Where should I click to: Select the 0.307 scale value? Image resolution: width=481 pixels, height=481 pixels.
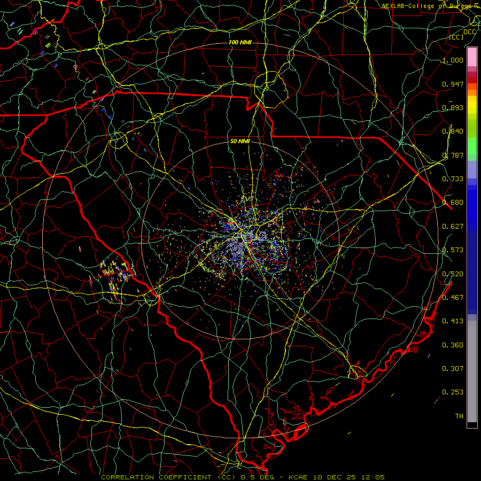point(453,369)
